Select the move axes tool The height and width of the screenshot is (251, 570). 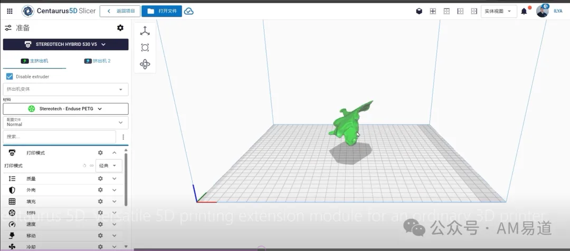click(145, 31)
